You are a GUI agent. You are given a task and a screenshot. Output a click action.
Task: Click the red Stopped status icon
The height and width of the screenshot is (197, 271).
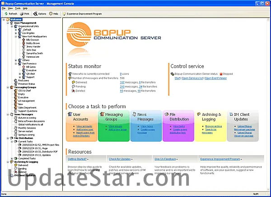221,74
